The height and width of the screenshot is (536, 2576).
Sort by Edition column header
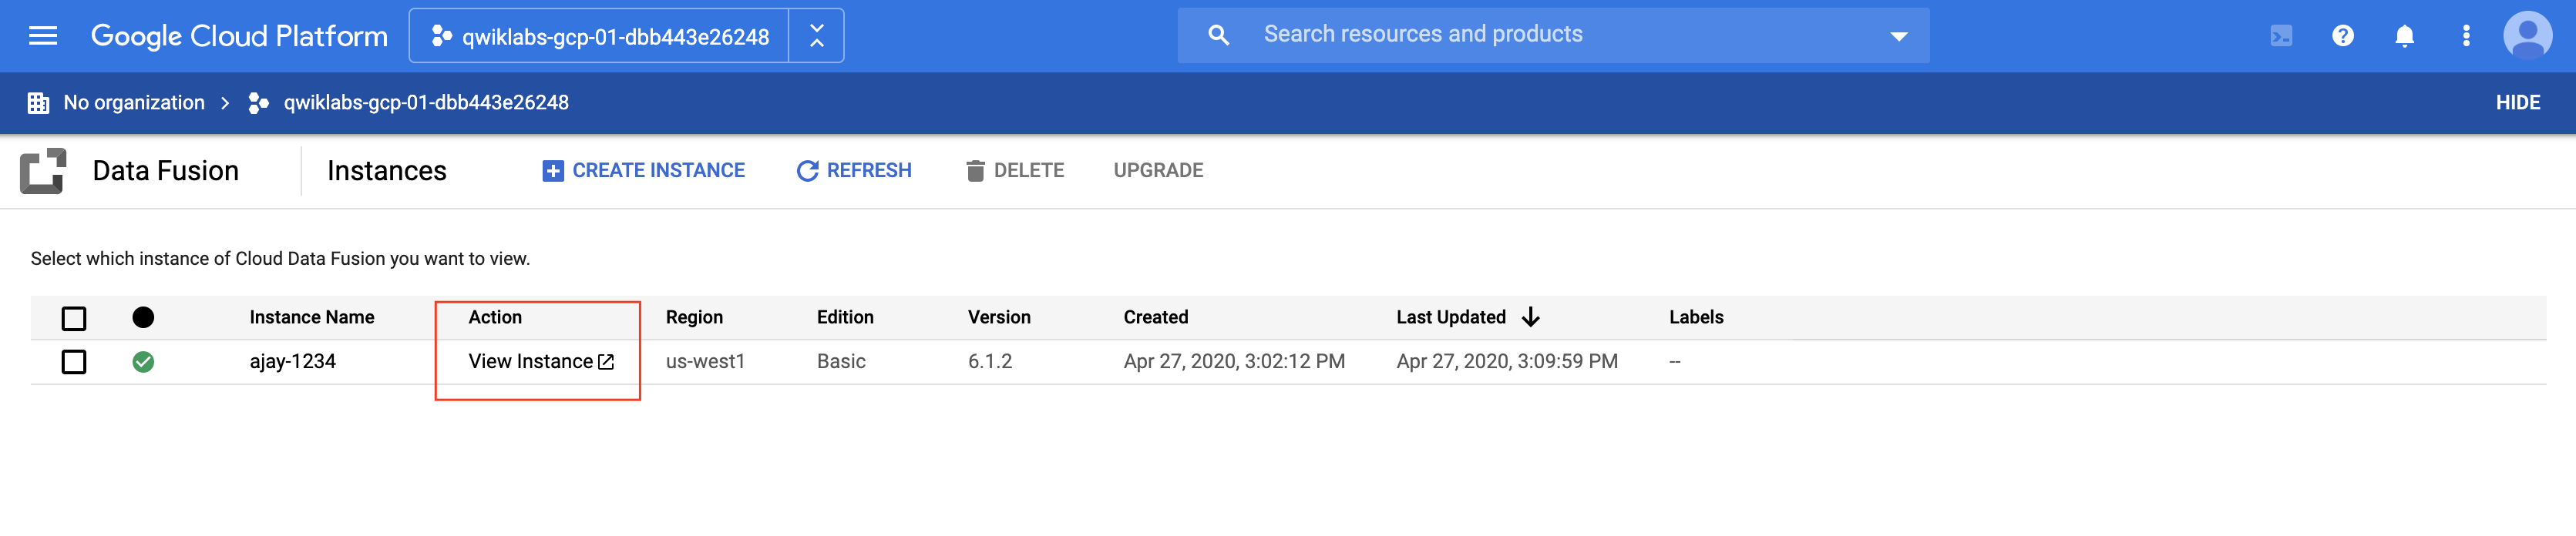[845, 318]
